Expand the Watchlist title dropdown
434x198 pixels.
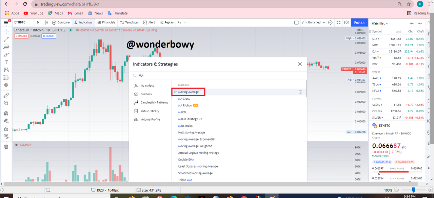(x=380, y=23)
